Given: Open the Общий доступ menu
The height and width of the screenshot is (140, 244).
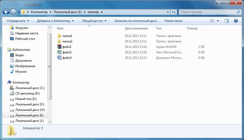Looking at the screenshot, I should (94, 21).
